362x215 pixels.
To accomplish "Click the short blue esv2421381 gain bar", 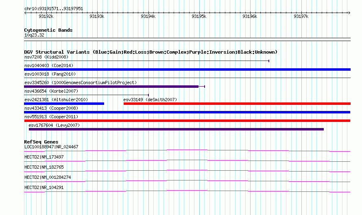I will click(64, 104).
